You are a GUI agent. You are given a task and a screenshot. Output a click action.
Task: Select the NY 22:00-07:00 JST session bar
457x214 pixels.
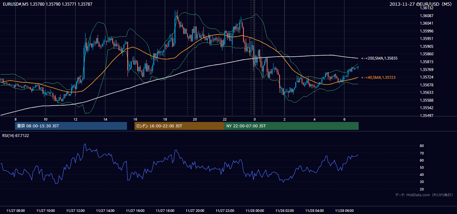click(x=291, y=126)
